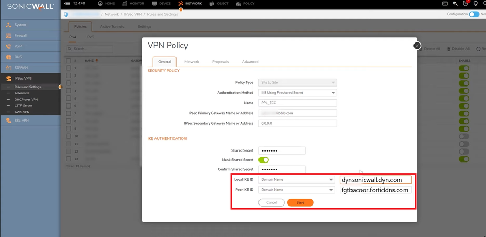The height and width of the screenshot is (237, 486).
Task: Open Firewall in the left sidebar
Action: 30,36
